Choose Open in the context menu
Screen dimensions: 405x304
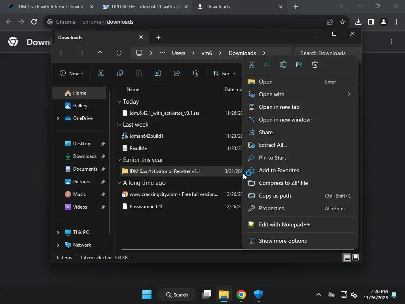pyautogui.click(x=300, y=82)
